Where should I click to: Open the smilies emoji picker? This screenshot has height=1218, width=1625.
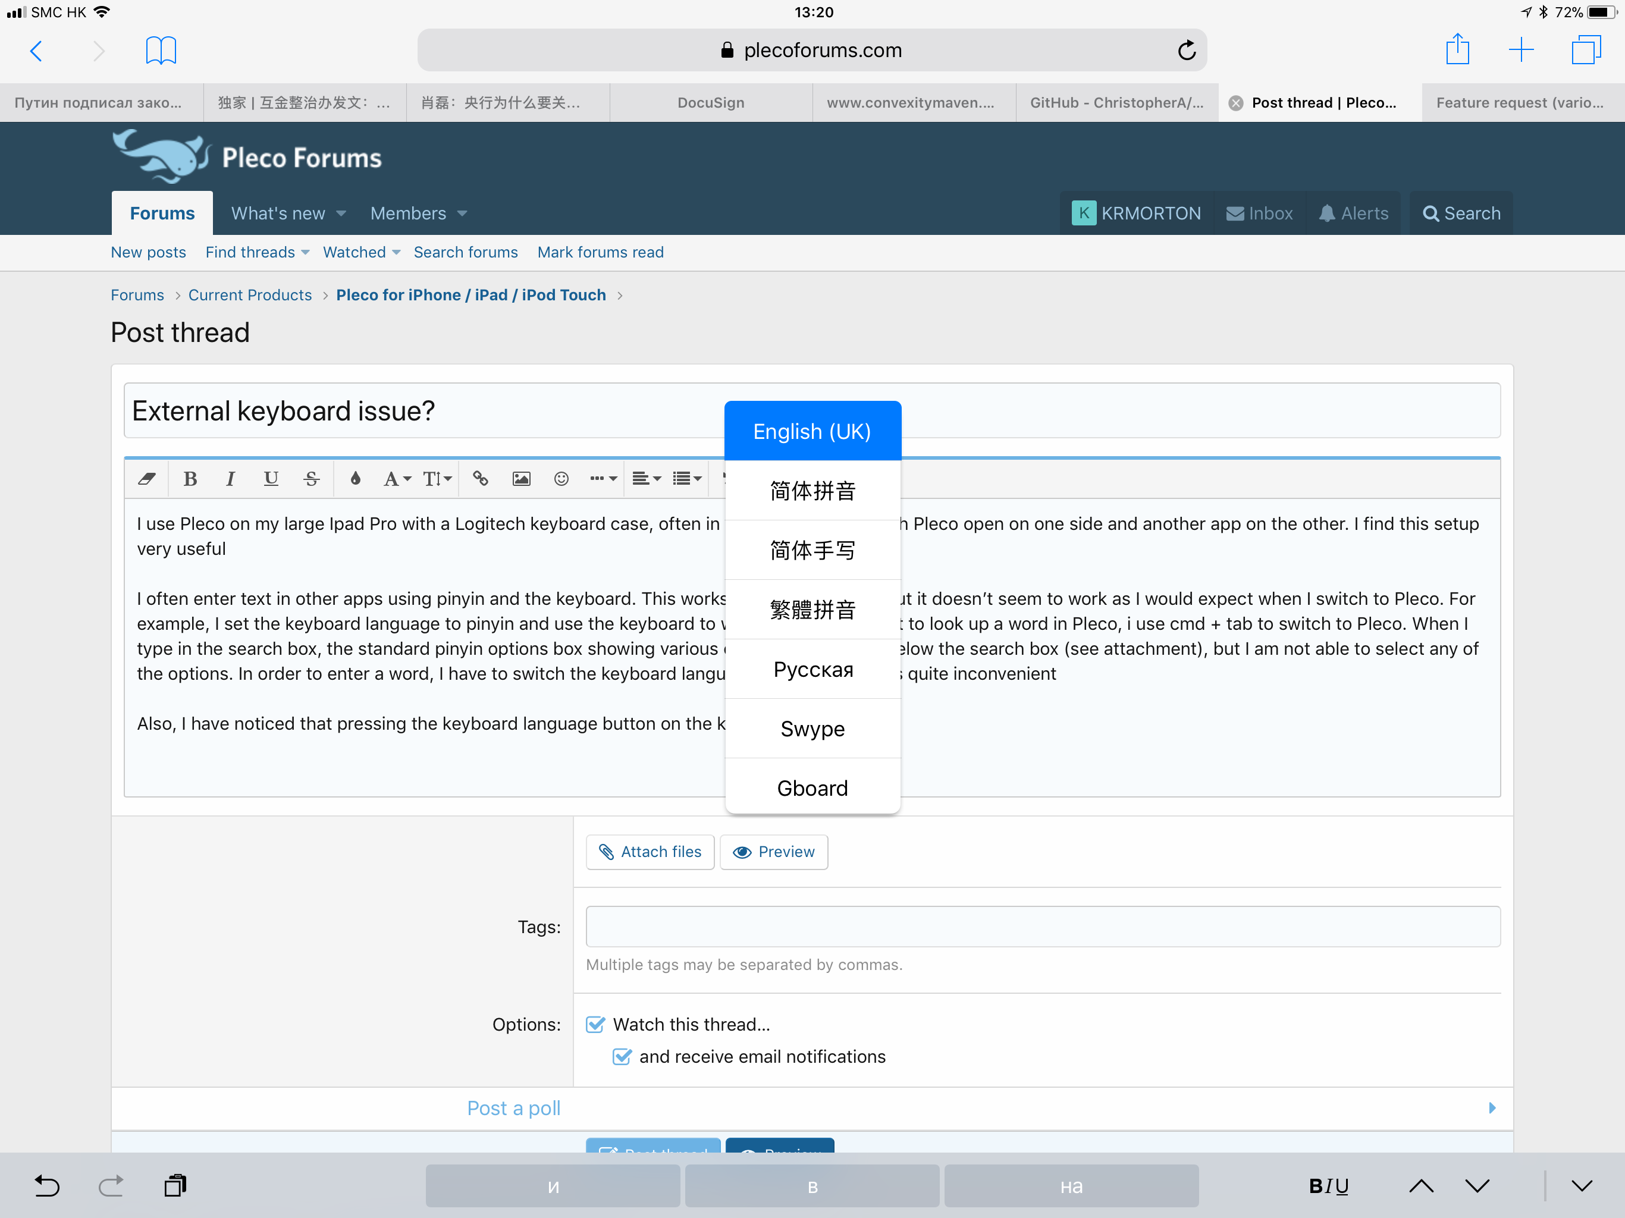coord(561,479)
